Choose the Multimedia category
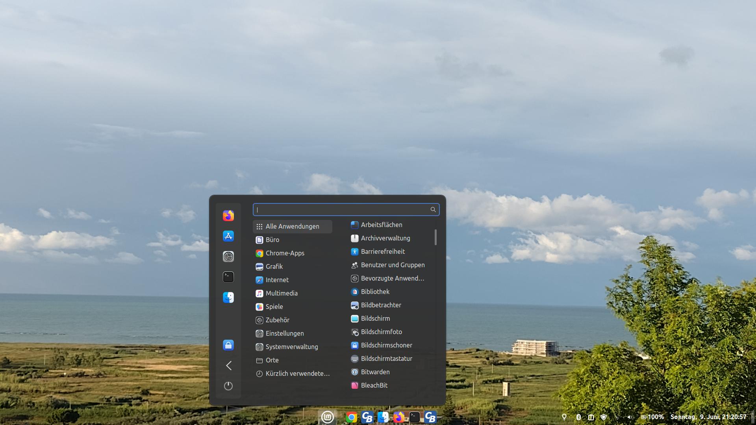The image size is (756, 425). [x=281, y=293]
